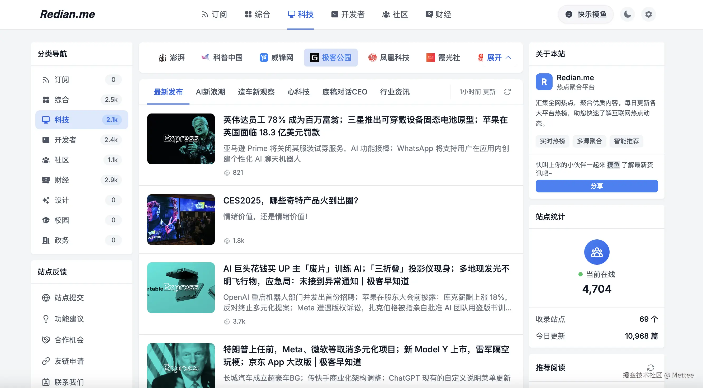The height and width of the screenshot is (388, 703).
Task: Select 威锋网 source in the source bar
Action: point(276,58)
